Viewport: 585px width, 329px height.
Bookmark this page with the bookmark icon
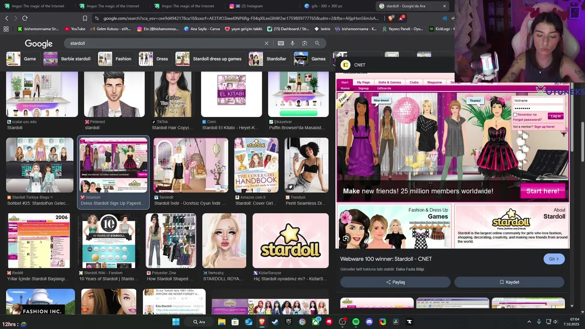coord(85,18)
